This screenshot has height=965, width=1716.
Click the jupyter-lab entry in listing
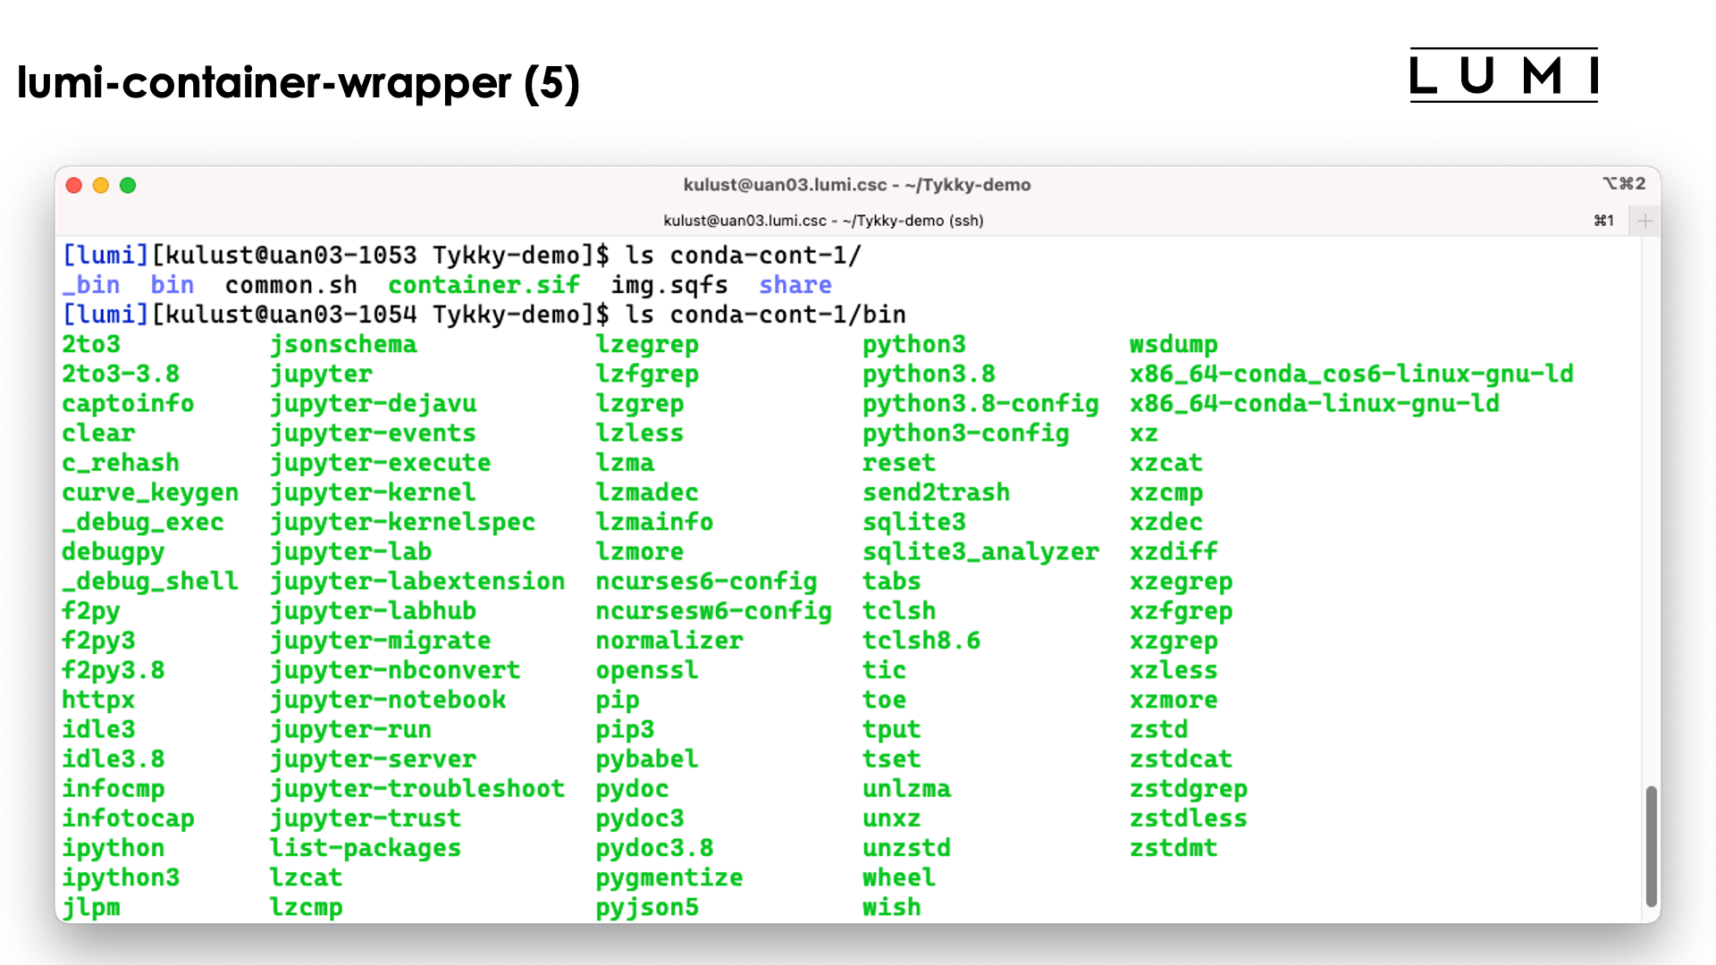tap(351, 551)
